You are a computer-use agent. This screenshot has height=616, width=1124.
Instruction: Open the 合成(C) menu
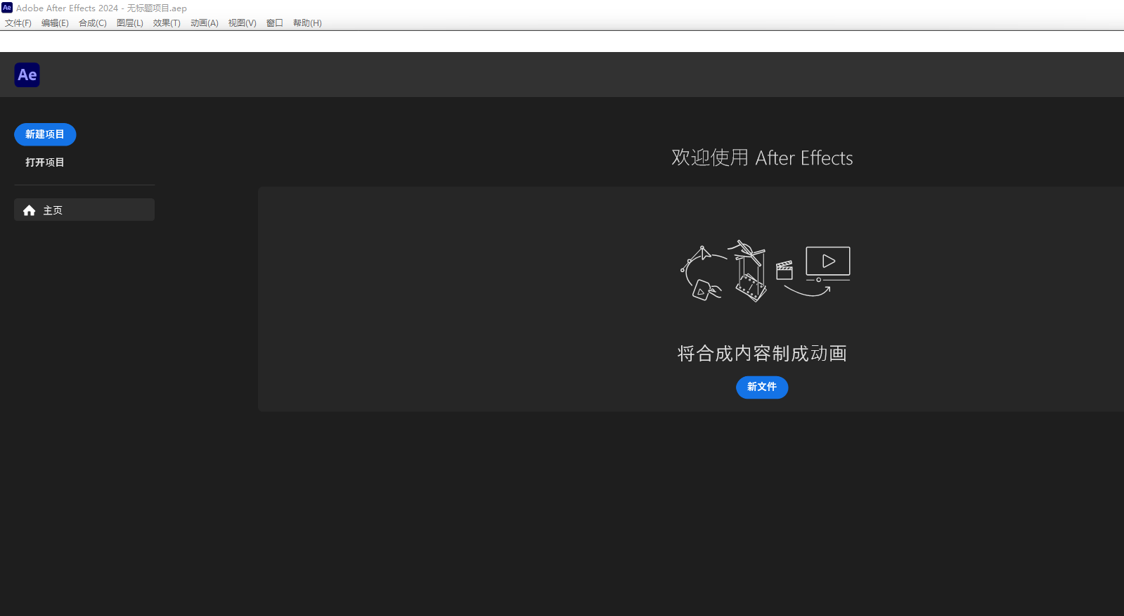tap(92, 23)
